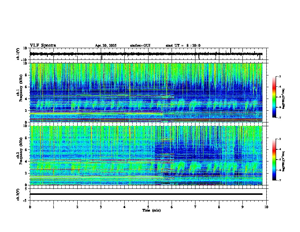Click the "start UT = 8 : 20: 0" text
The image size is (300, 232).
(183, 45)
